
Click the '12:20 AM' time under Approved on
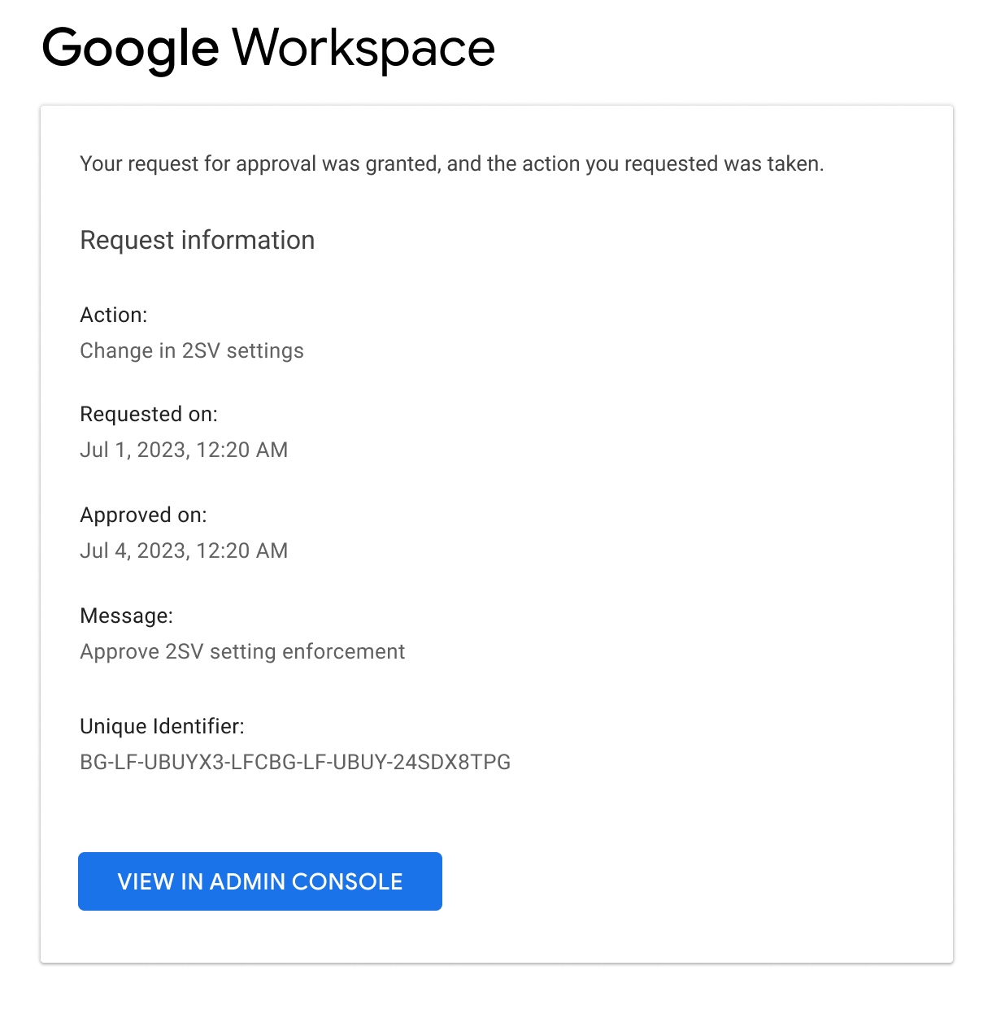[x=242, y=550]
